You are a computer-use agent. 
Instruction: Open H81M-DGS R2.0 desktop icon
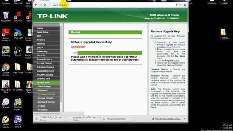pyautogui.click(x=6, y=87)
